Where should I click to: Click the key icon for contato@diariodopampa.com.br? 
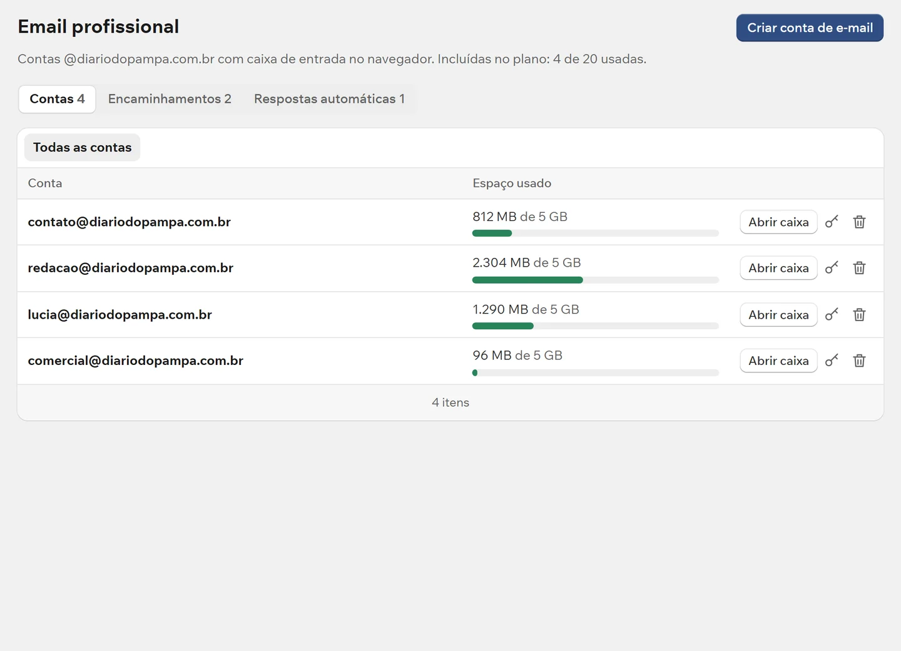(832, 222)
